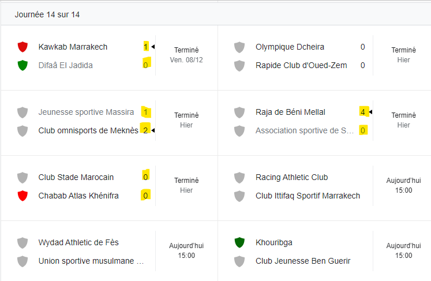Click Olympique Dcheira grey shield icon
Viewport: 431px width, 281px height.
click(240, 47)
